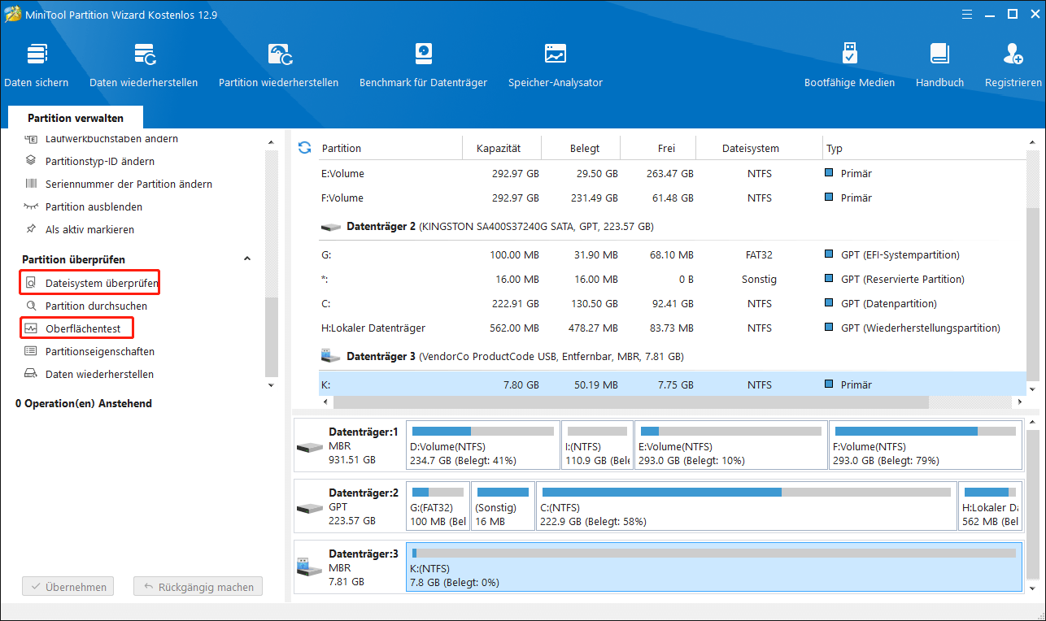Create Bootfähige Medien
Image resolution: width=1046 pixels, height=621 pixels.
[x=849, y=66]
